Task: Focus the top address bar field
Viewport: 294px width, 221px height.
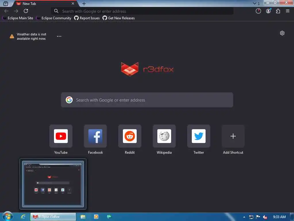Action: (x=142, y=11)
